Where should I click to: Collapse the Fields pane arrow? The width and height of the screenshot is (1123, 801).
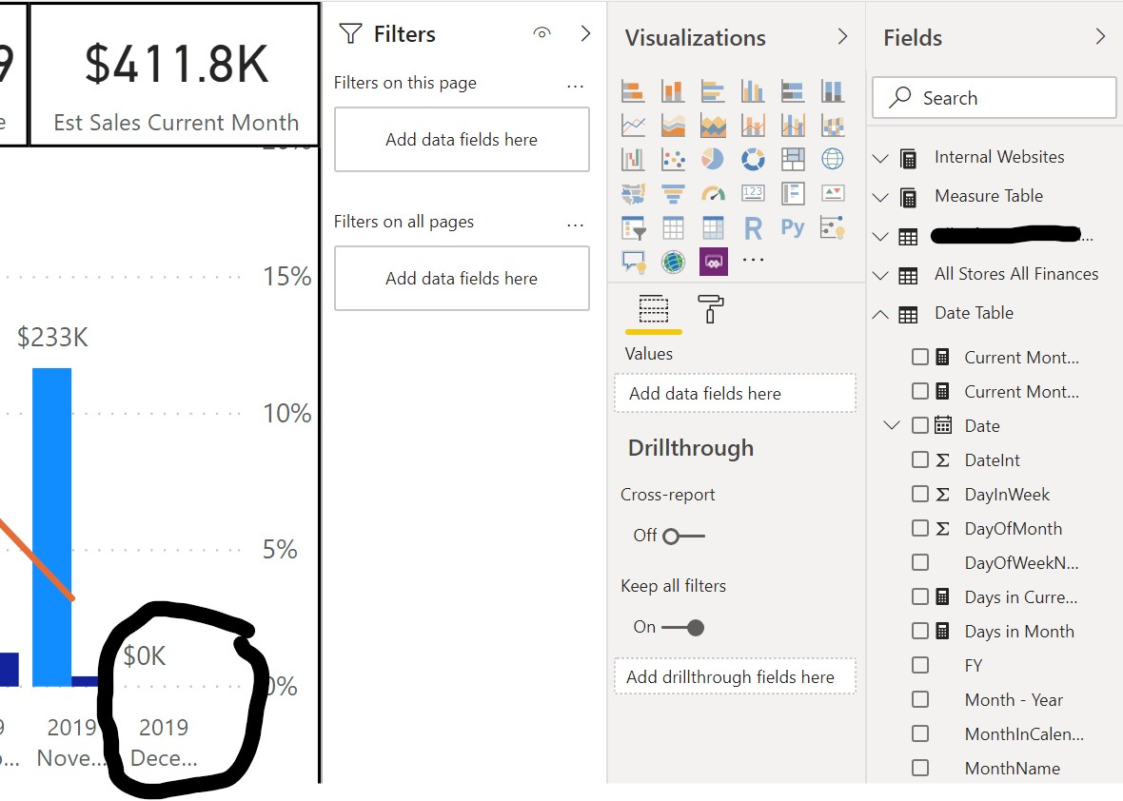click(x=1101, y=36)
